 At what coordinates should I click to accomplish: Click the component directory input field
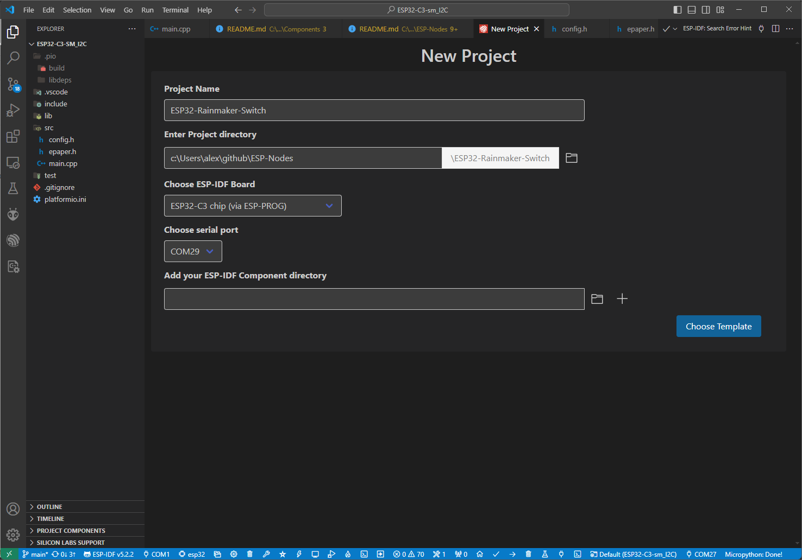374,299
